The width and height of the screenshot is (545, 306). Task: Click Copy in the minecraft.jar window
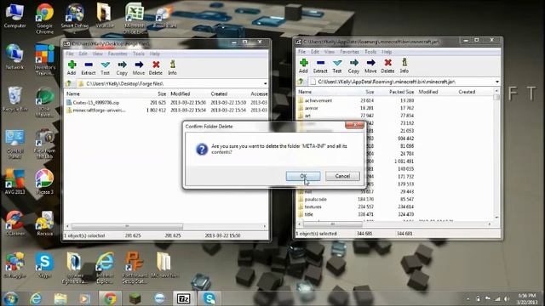[353, 65]
